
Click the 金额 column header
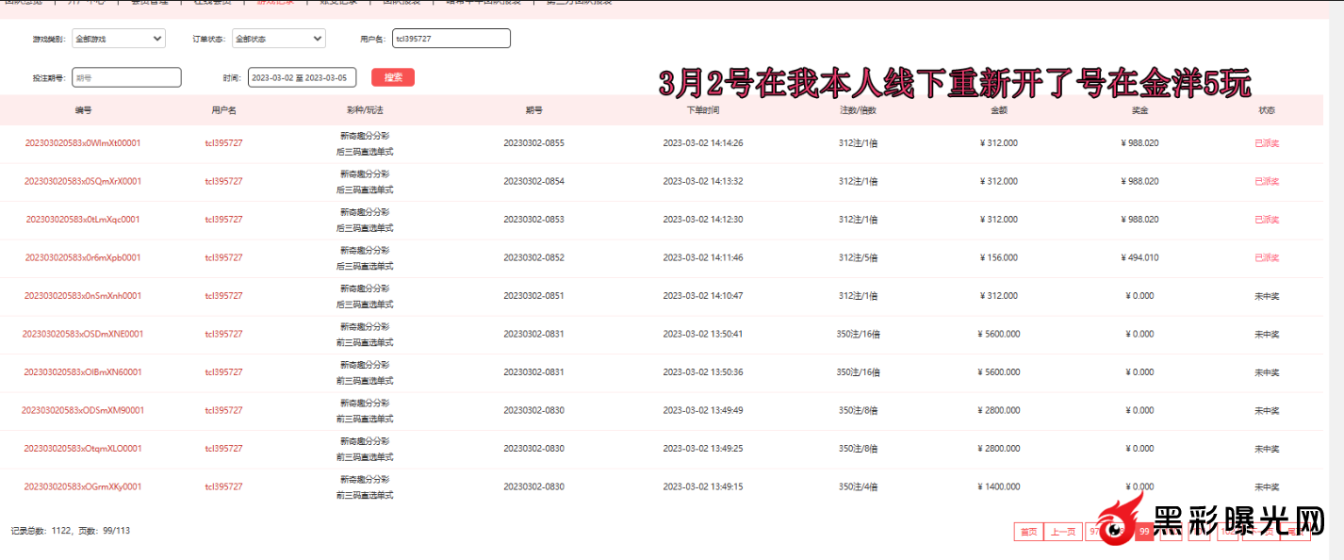[x=999, y=110]
